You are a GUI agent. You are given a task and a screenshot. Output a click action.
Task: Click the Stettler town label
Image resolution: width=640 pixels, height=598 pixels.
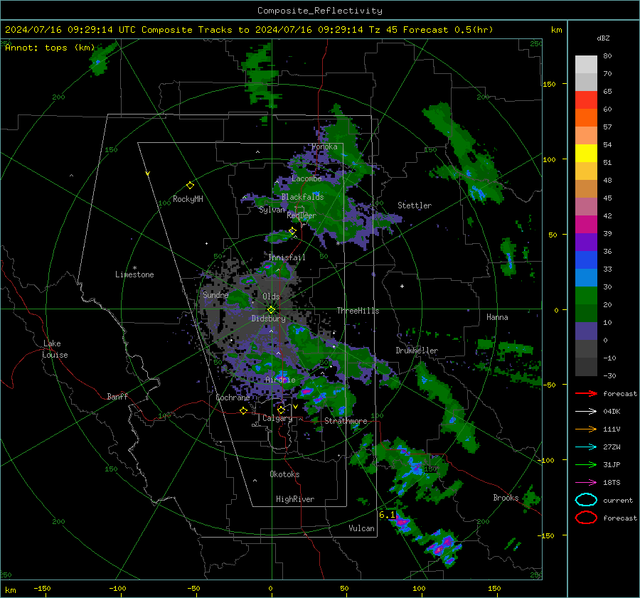[x=415, y=205]
